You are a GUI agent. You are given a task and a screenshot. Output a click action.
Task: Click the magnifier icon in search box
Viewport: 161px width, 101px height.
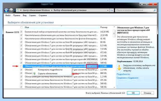pos(155,10)
